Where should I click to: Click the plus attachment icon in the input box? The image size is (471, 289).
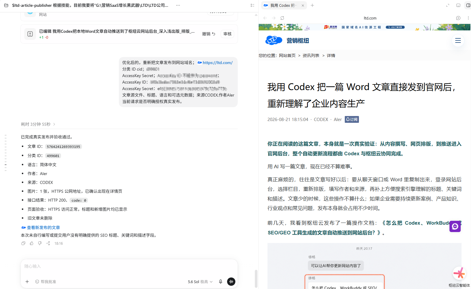click(27, 282)
